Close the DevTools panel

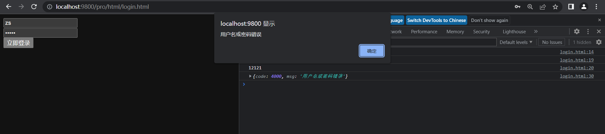(x=599, y=31)
